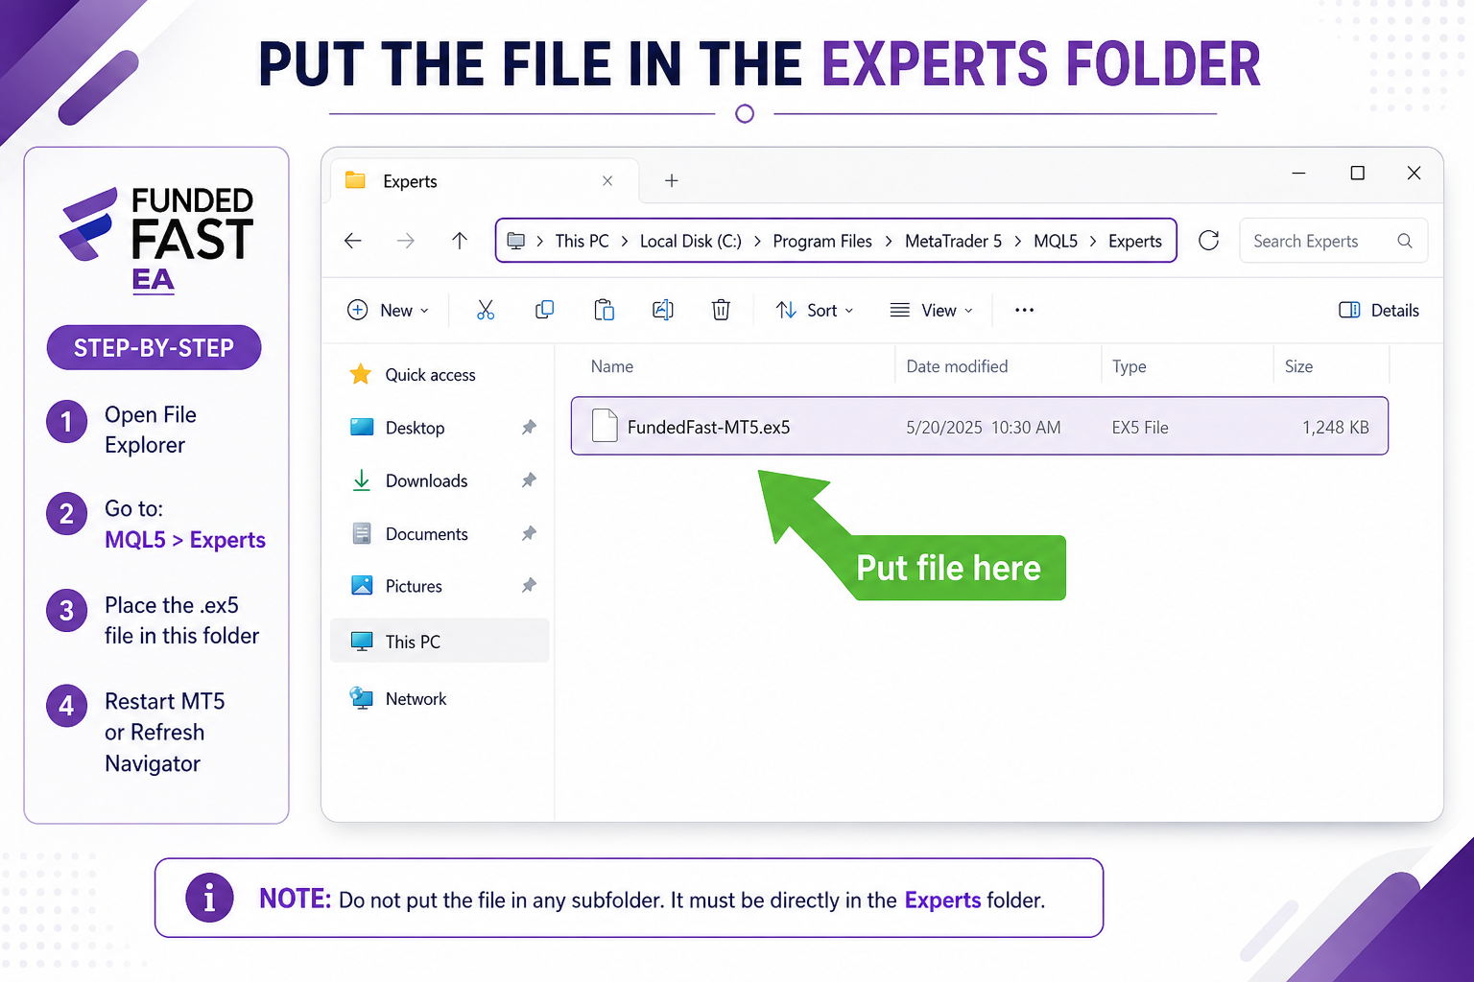1474x982 pixels.
Task: Select This PC in sidebar
Action: [x=440, y=641]
